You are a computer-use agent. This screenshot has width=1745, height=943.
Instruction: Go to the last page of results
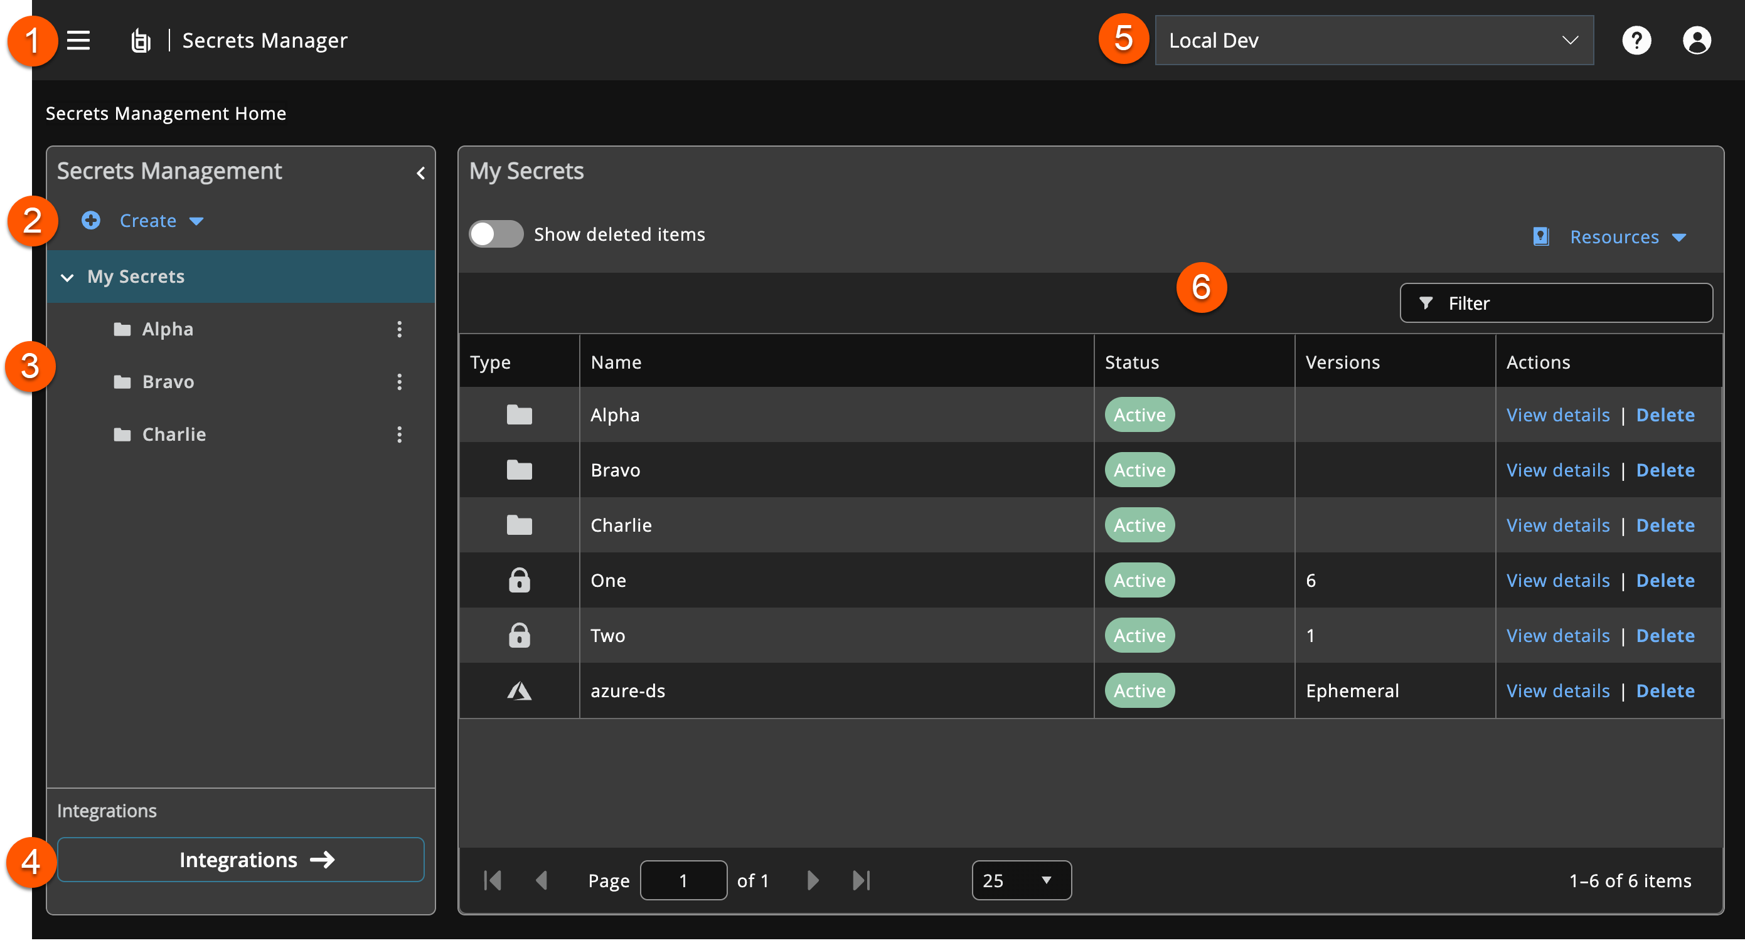tap(861, 880)
